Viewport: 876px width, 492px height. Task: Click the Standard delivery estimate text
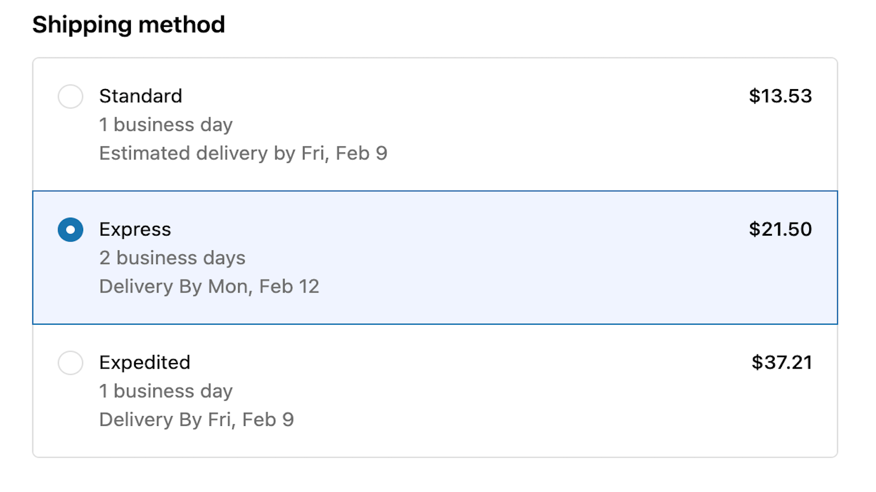(243, 153)
